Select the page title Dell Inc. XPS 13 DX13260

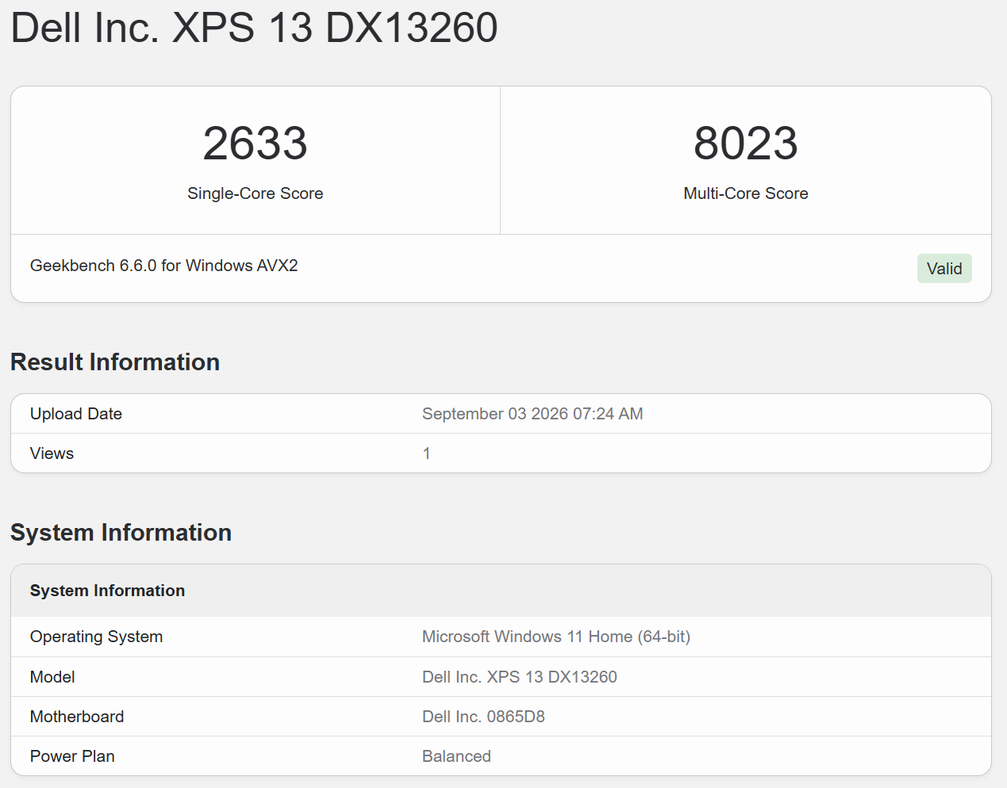click(x=254, y=28)
